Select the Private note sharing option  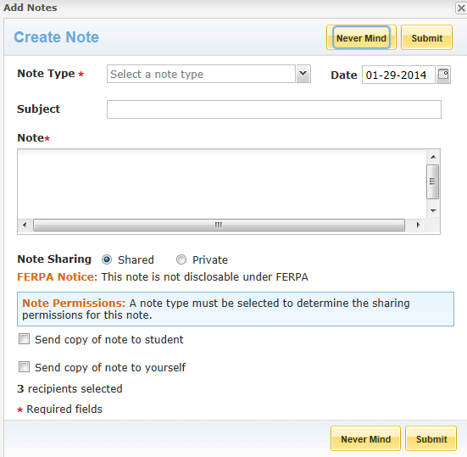pyautogui.click(x=181, y=259)
